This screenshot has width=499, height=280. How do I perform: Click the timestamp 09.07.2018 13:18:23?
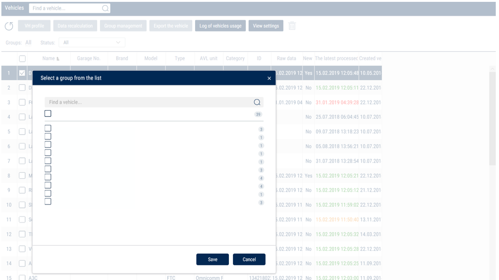point(337,132)
